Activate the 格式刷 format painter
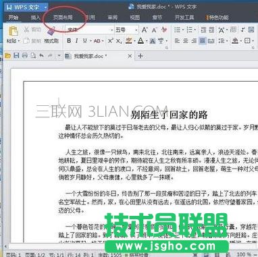 (51, 40)
